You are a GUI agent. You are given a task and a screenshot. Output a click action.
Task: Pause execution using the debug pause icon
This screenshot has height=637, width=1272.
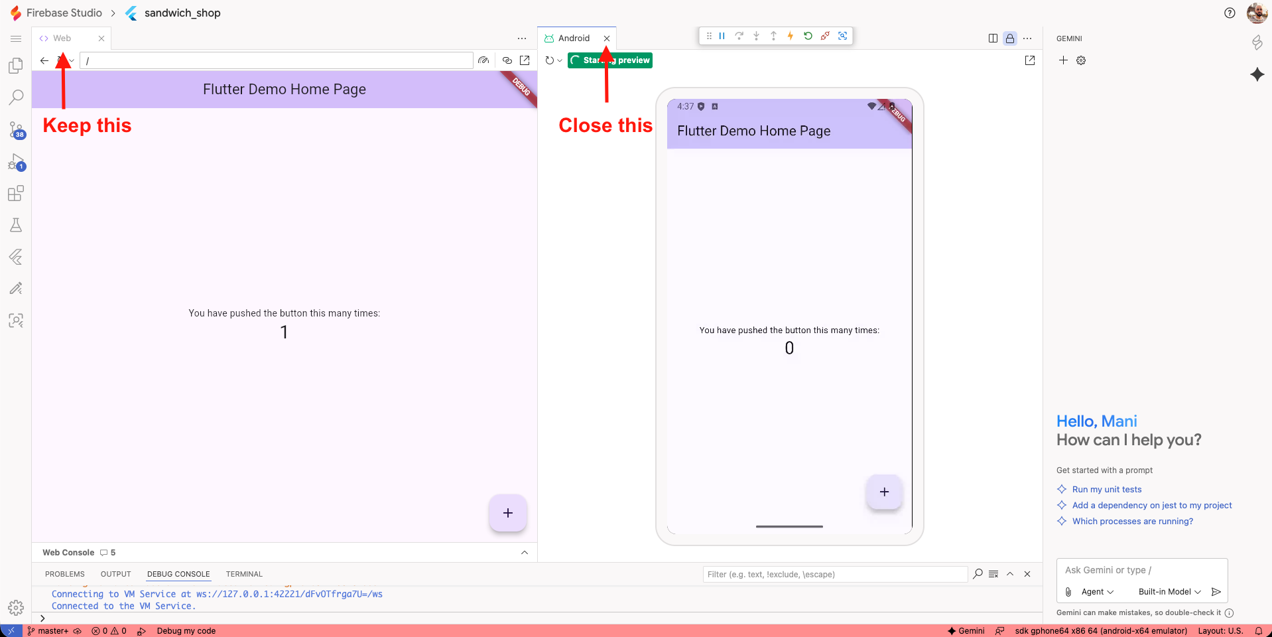pyautogui.click(x=722, y=36)
